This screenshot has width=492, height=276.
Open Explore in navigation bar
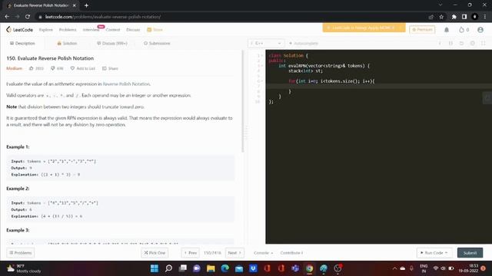pos(46,30)
